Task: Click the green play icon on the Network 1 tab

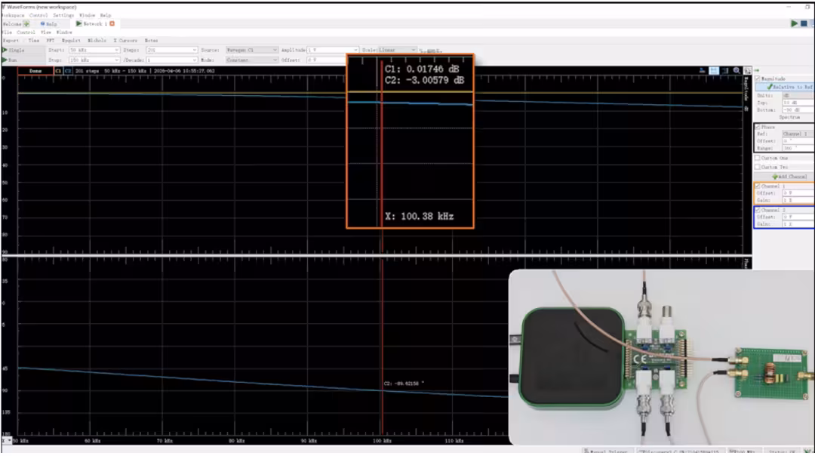Action: [78, 23]
